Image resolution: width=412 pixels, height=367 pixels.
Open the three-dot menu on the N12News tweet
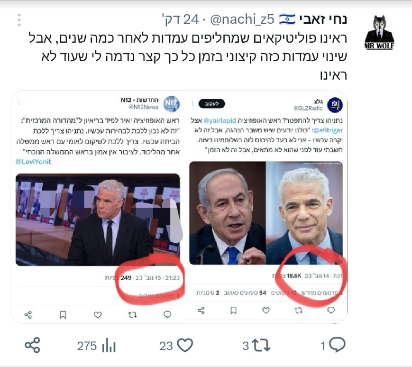point(19,102)
